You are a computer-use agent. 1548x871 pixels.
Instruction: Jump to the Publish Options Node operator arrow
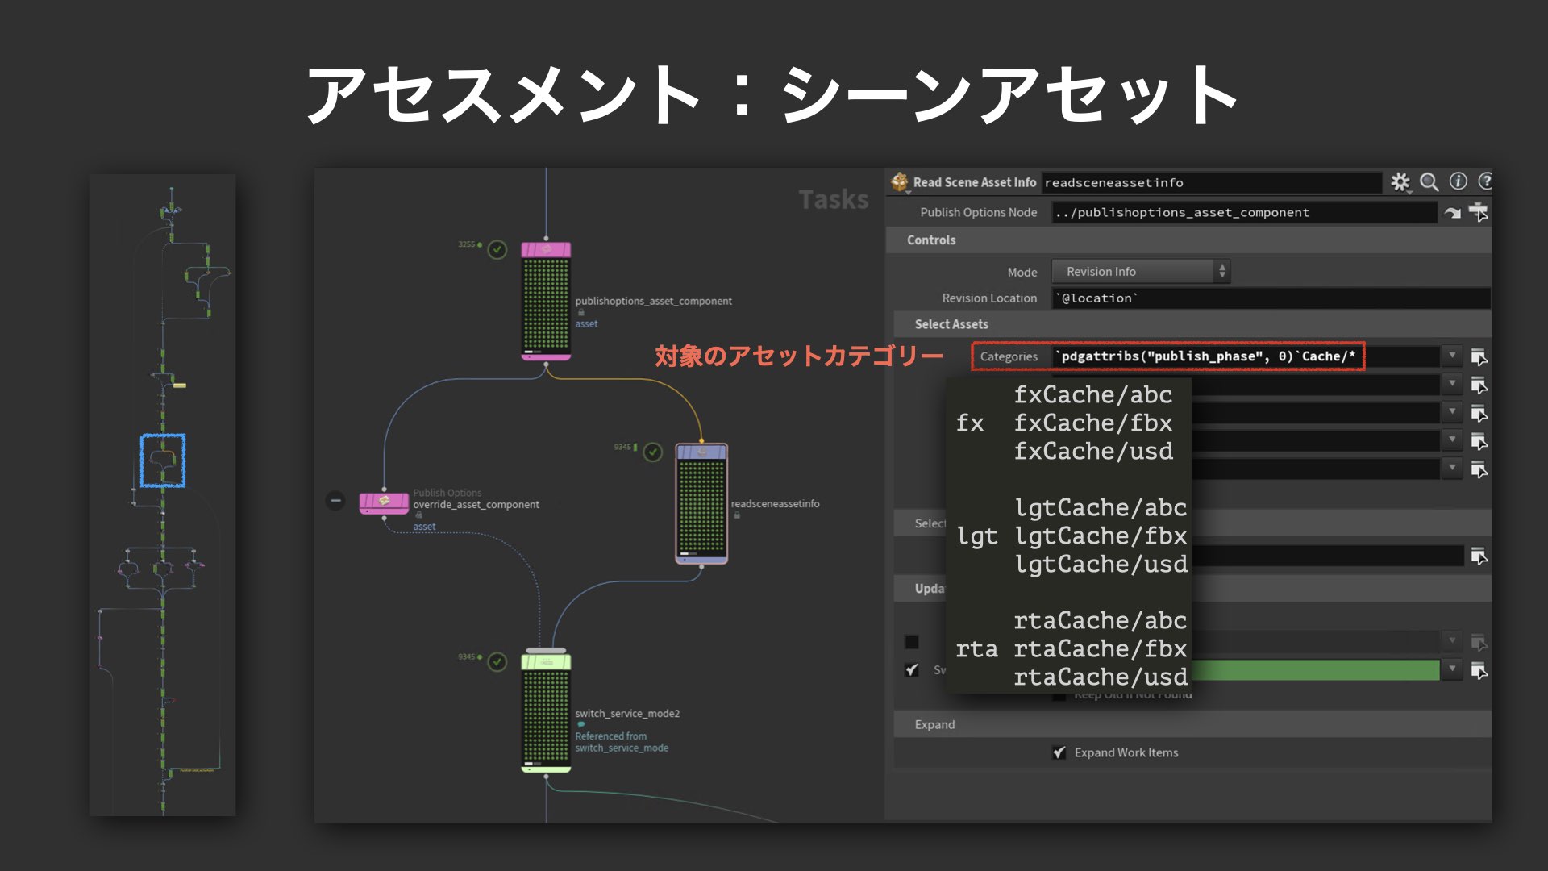coord(1452,213)
